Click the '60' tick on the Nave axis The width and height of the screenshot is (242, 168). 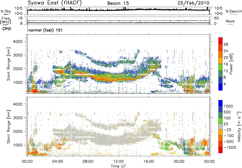[216, 18]
